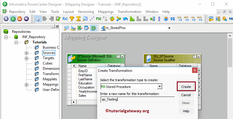This screenshot has height=119, width=233.
Task: Click the SQ_SPSource help question-mark button
Action: click(x=195, y=57)
